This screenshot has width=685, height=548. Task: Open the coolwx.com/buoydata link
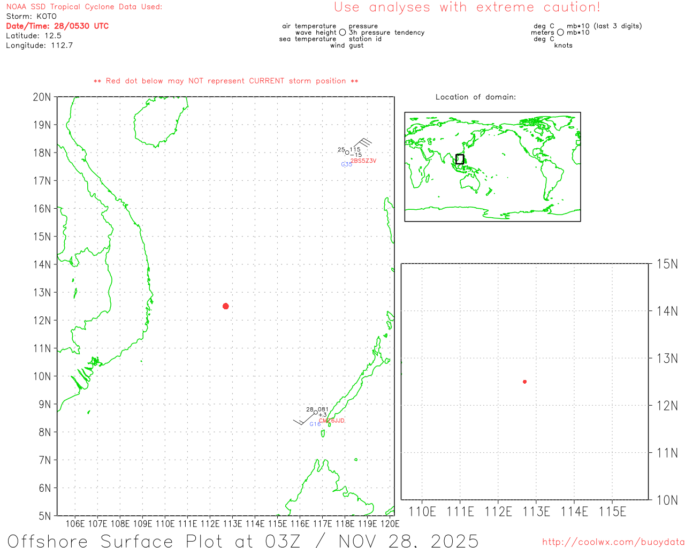pos(613,542)
